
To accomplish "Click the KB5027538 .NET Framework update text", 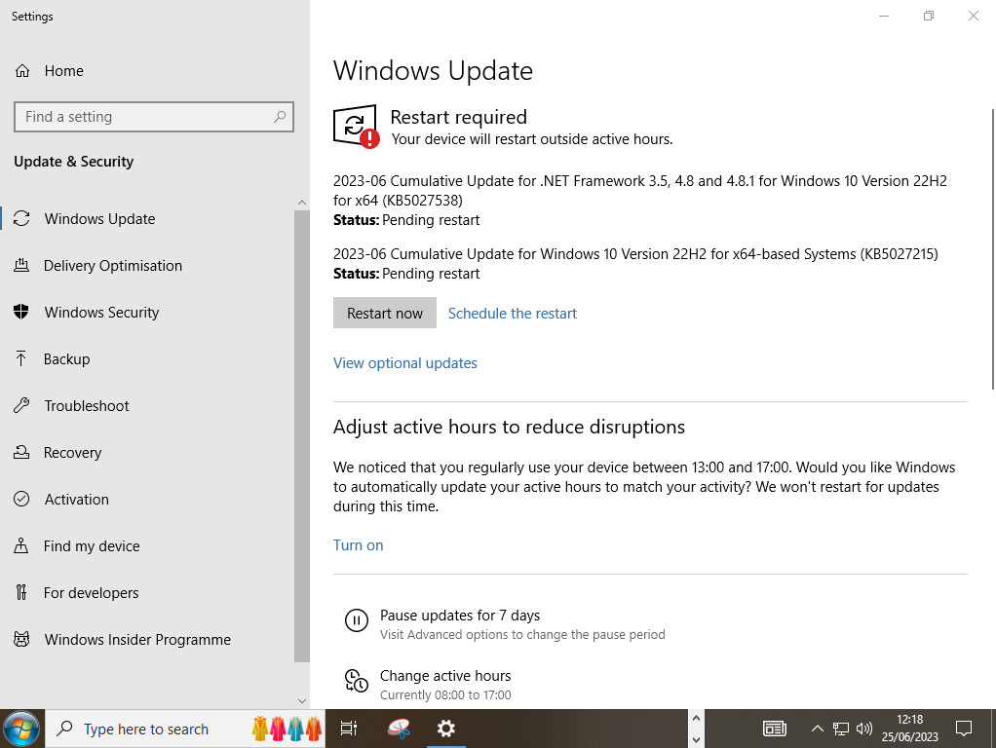I will (639, 191).
